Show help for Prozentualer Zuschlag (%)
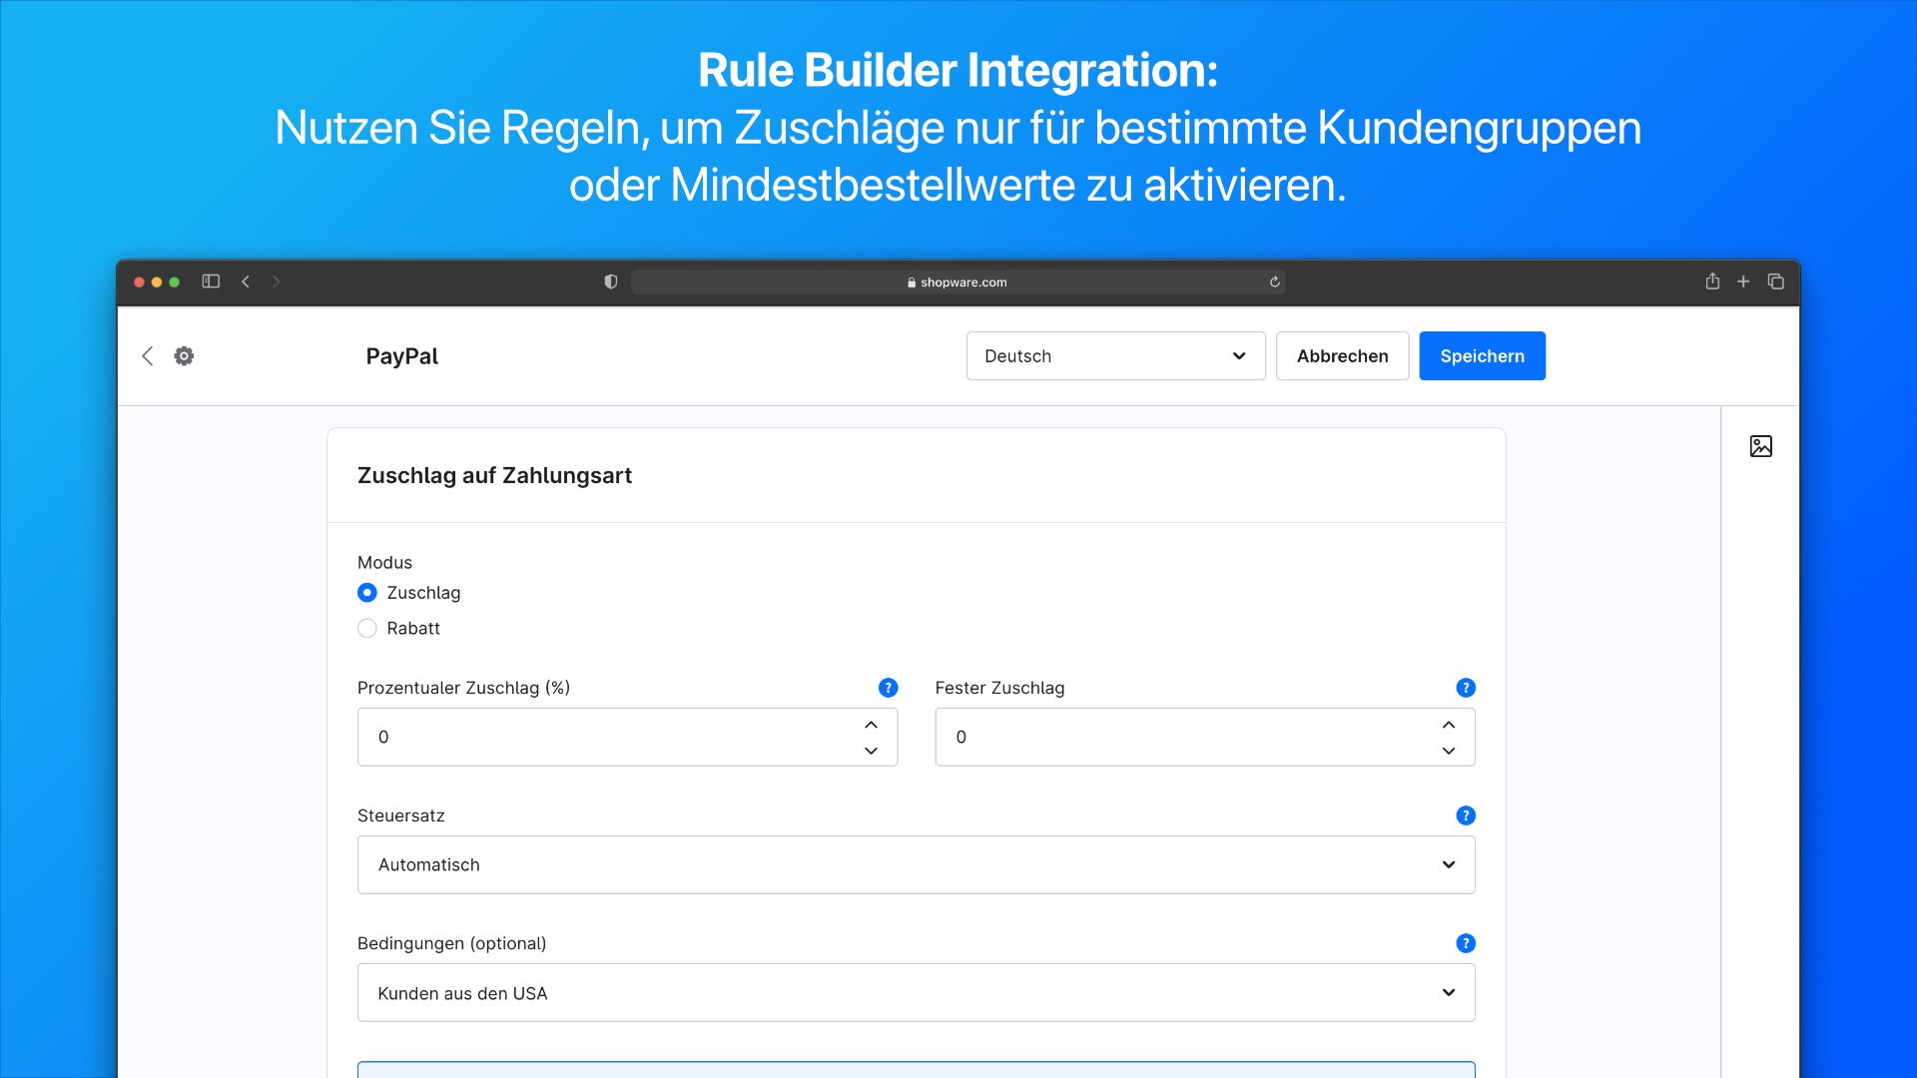Image resolution: width=1917 pixels, height=1078 pixels. tap(888, 688)
